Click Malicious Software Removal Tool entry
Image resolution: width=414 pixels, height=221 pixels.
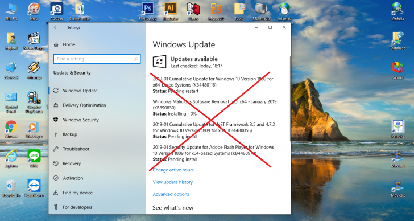coord(214,108)
